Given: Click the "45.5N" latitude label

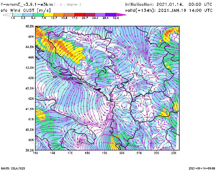Looking at the screenshot, I should (x=30, y=26).
